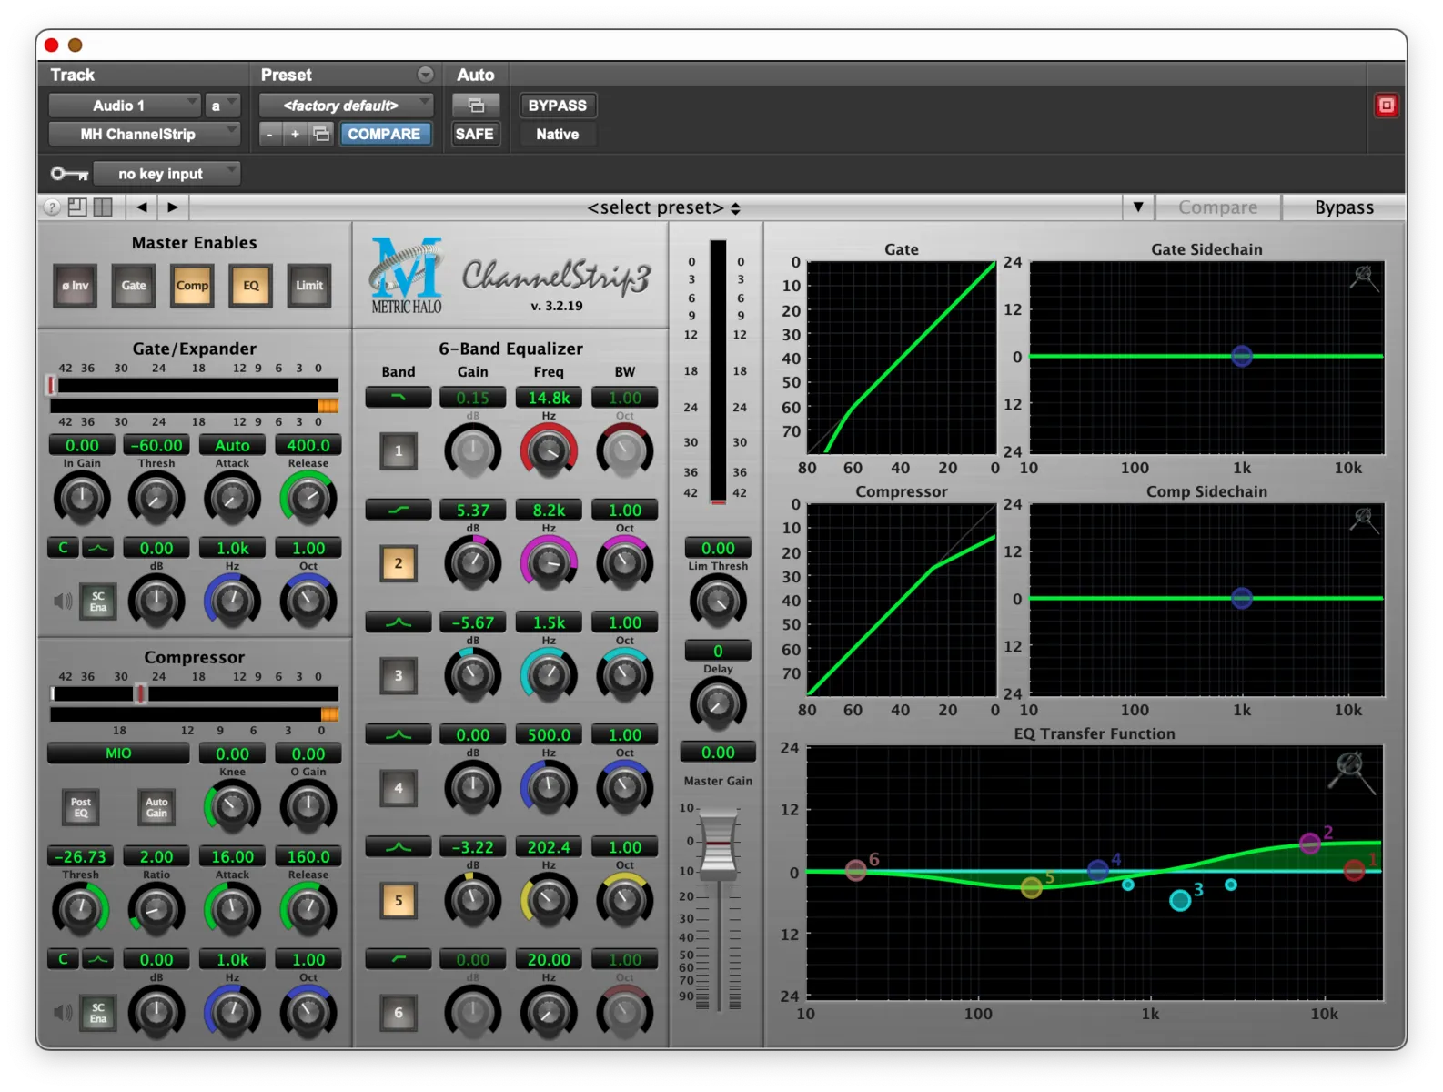Open the triangle menu beside Compare
This screenshot has width=1443, height=1092.
[1138, 207]
